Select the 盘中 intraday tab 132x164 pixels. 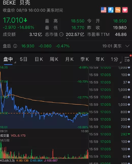tap(8, 59)
